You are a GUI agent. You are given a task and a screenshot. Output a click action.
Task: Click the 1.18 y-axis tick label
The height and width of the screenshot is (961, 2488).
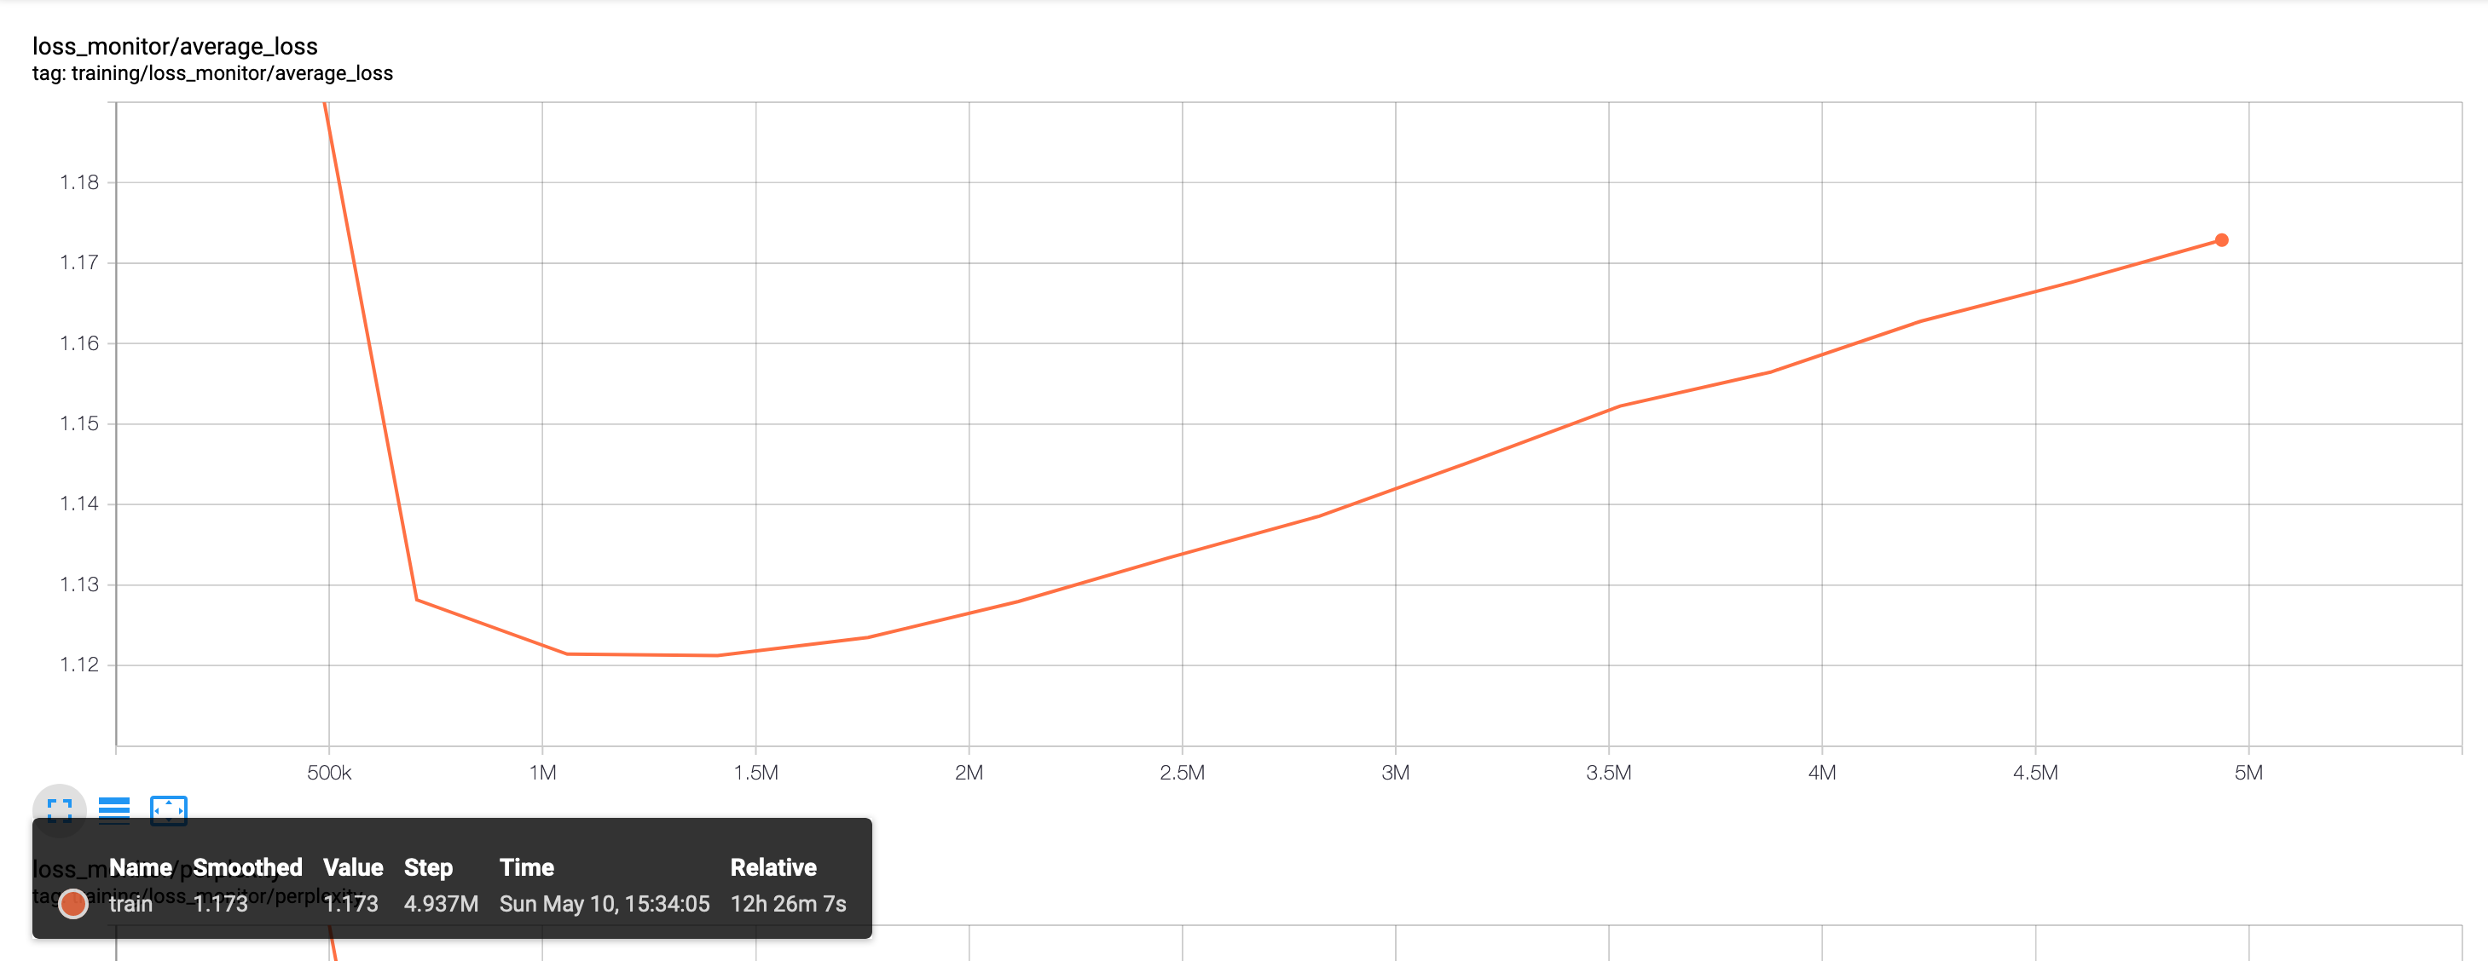[x=79, y=182]
